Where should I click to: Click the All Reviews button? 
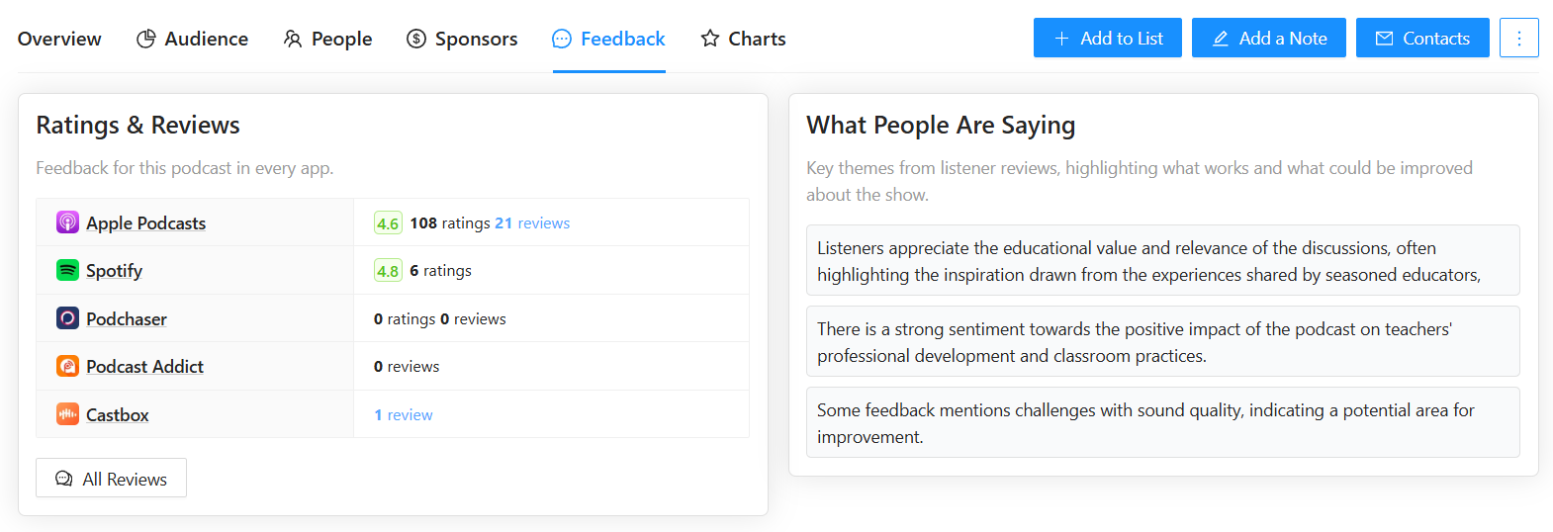[111, 478]
